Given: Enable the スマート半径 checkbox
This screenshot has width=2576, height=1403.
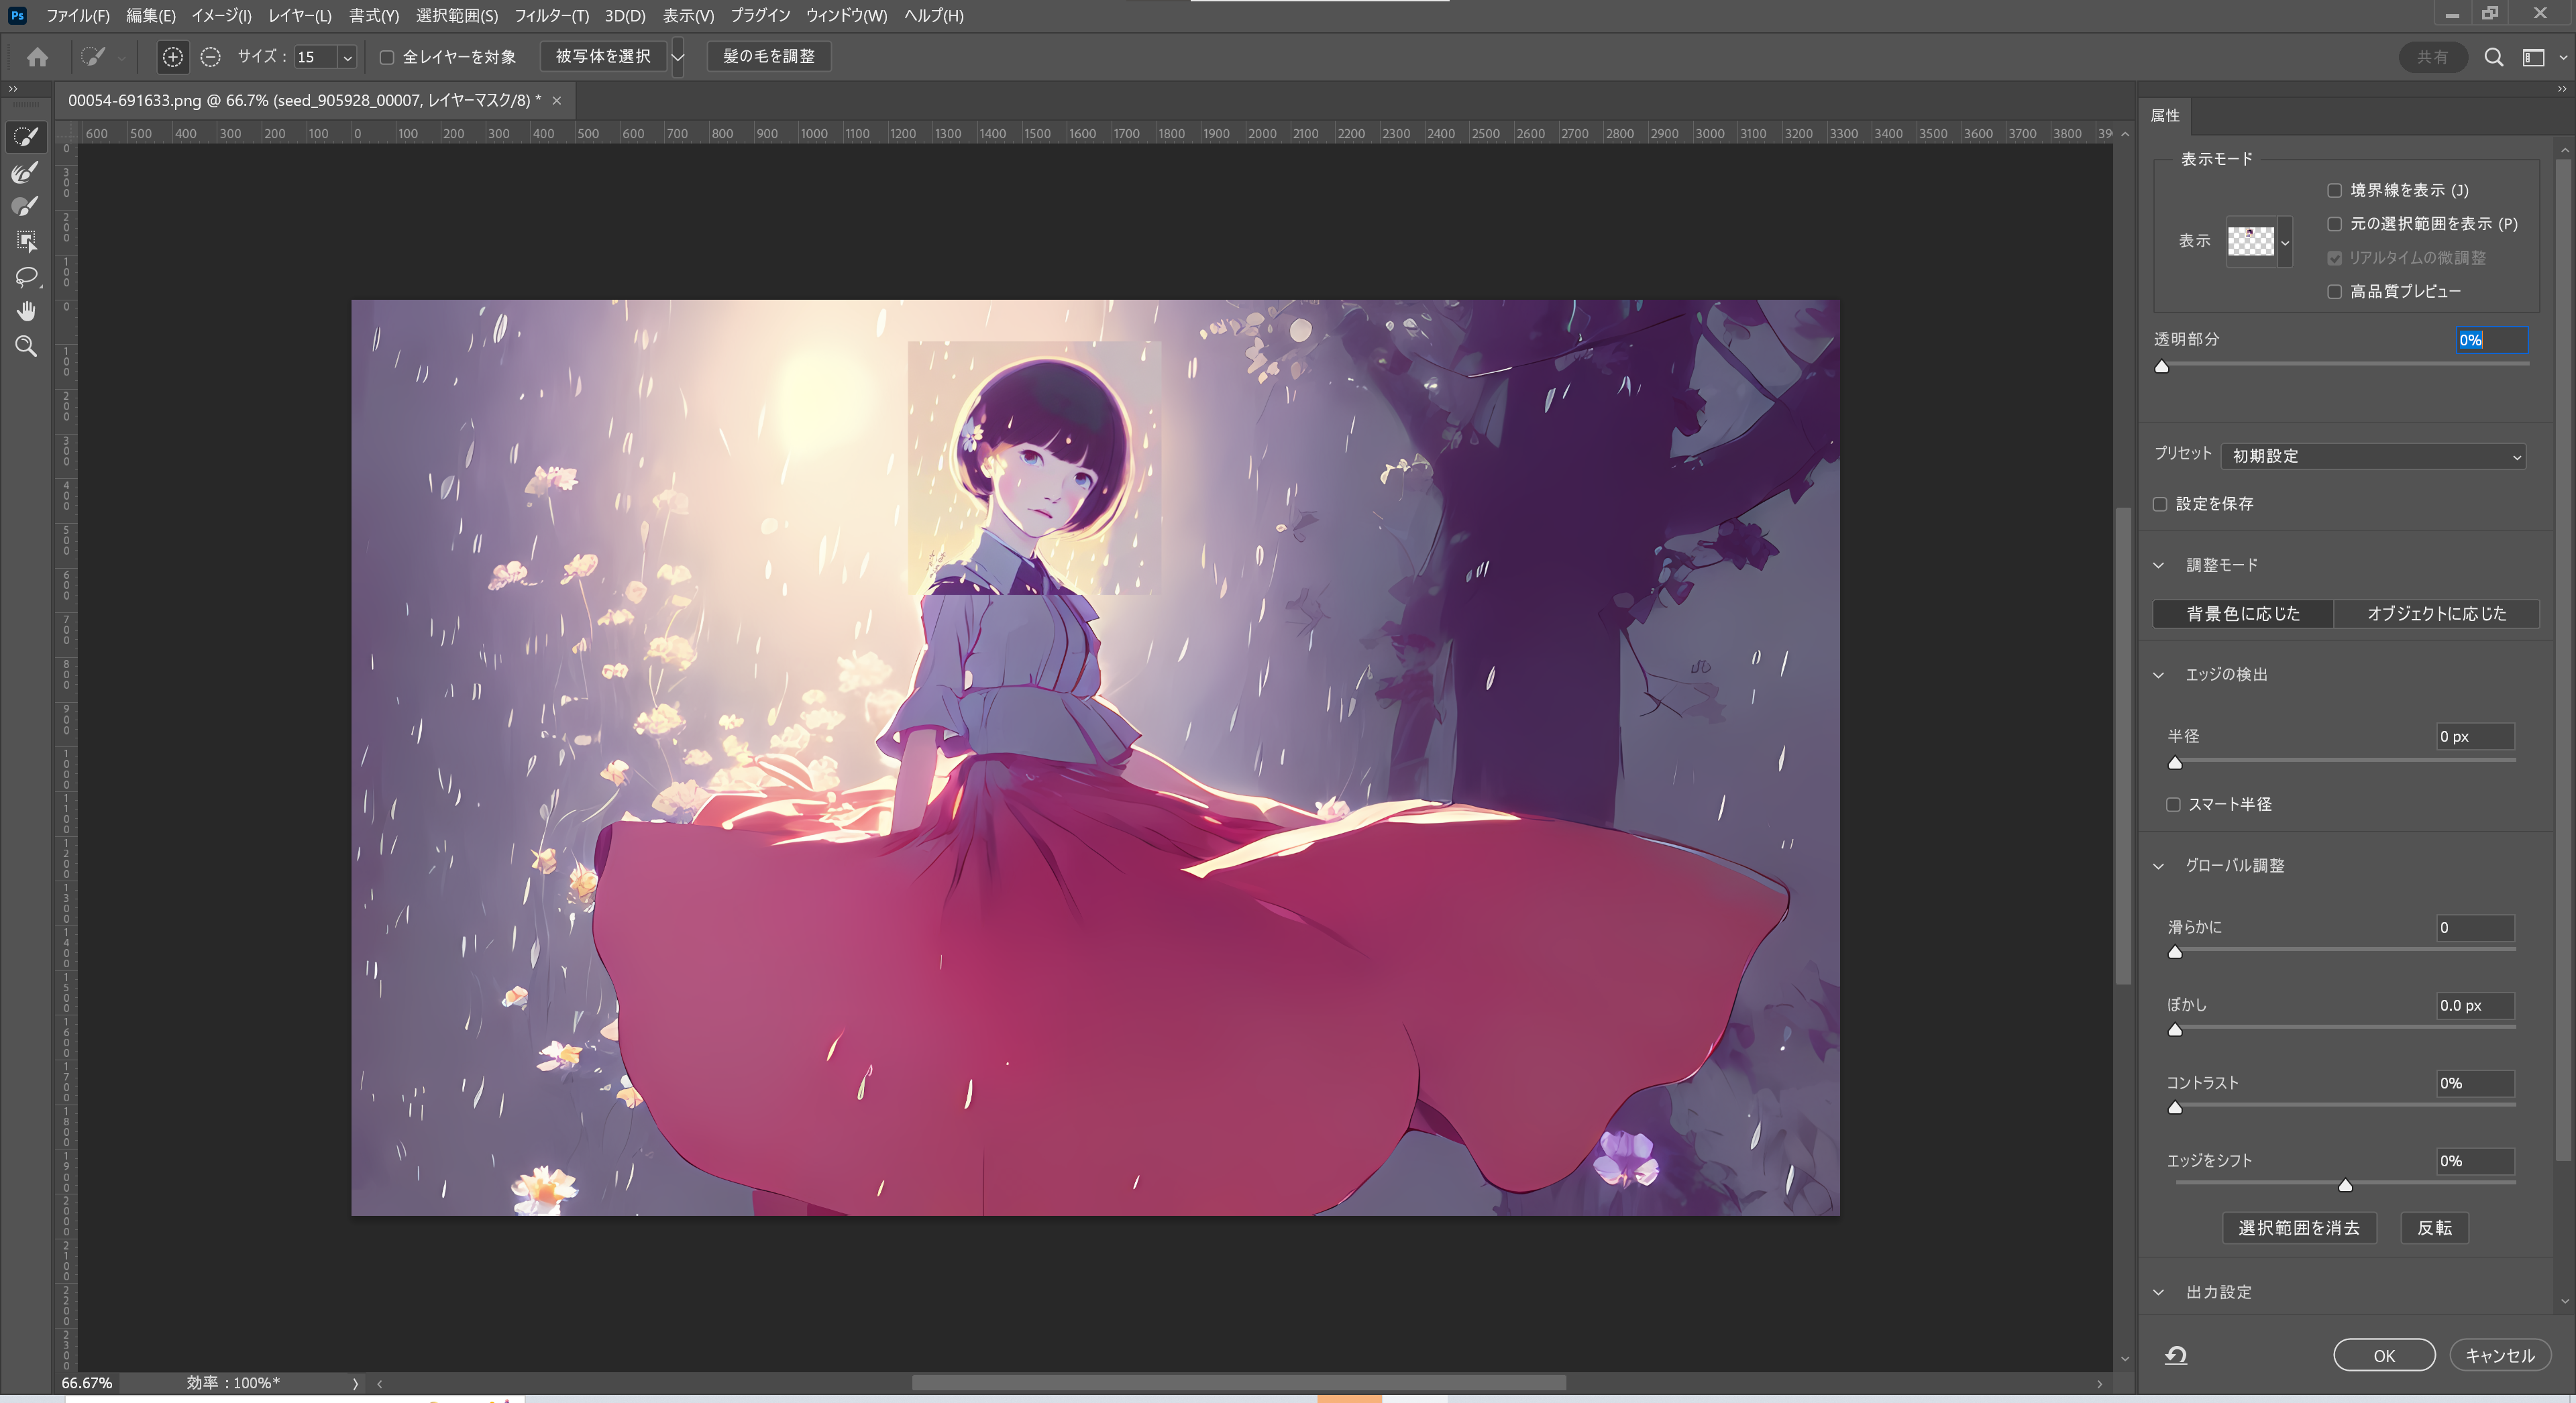Looking at the screenshot, I should click(2172, 804).
